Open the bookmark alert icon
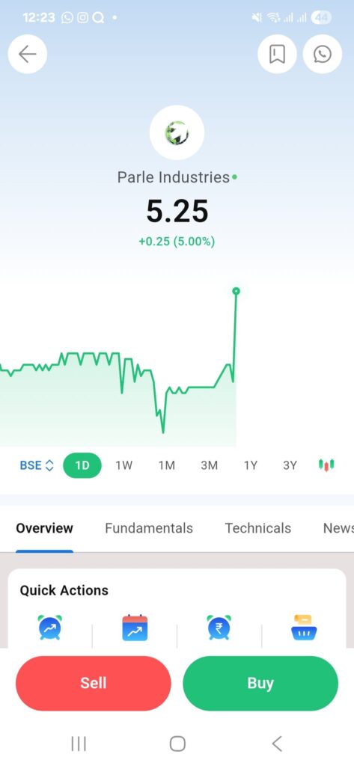The width and height of the screenshot is (354, 766). [x=277, y=54]
